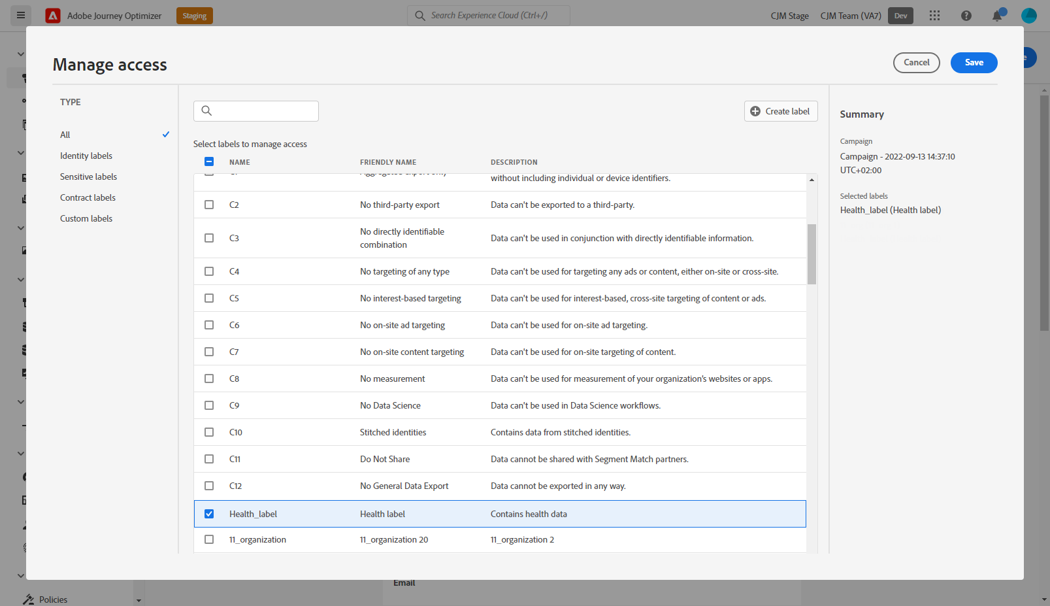Filter by Sensitive labels type
This screenshot has height=606, width=1050.
point(88,177)
